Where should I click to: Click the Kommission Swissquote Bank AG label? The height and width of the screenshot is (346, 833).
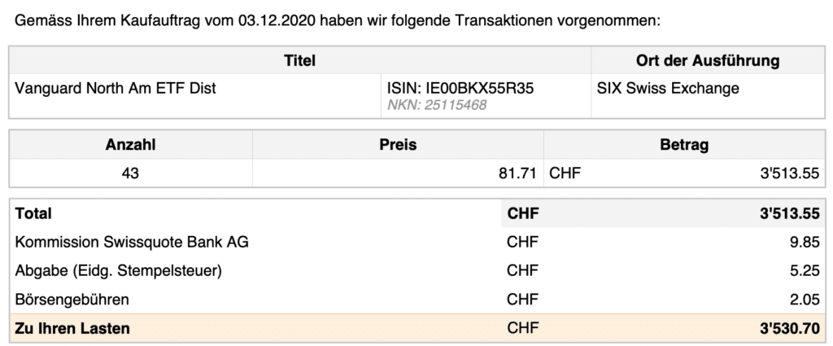[x=132, y=242]
